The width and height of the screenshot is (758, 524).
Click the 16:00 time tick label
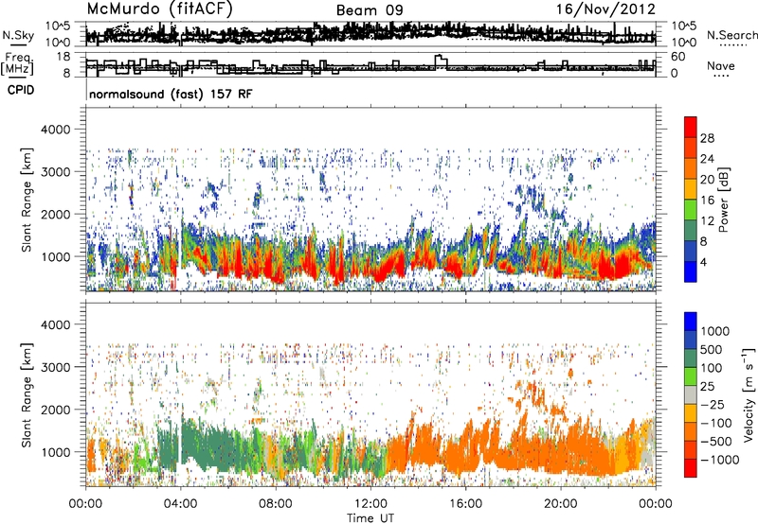(x=465, y=504)
